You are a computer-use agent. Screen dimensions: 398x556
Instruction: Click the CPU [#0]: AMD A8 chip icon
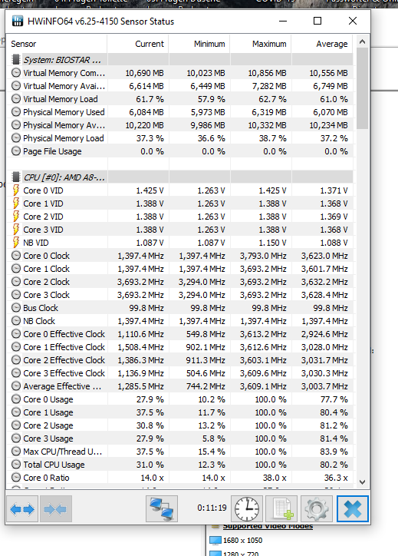click(x=16, y=177)
